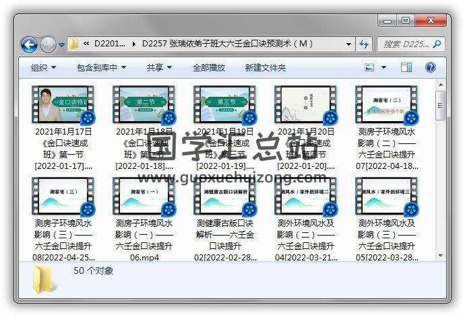This screenshot has height=317, width=465.
Task: Expand hidden path via double chevron
Action: (x=86, y=44)
